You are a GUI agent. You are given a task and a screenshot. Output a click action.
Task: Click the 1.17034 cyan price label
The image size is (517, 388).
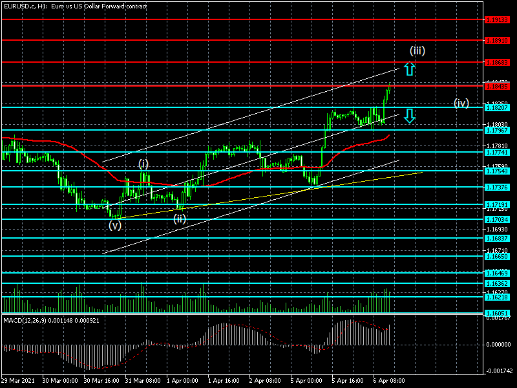pos(497,219)
